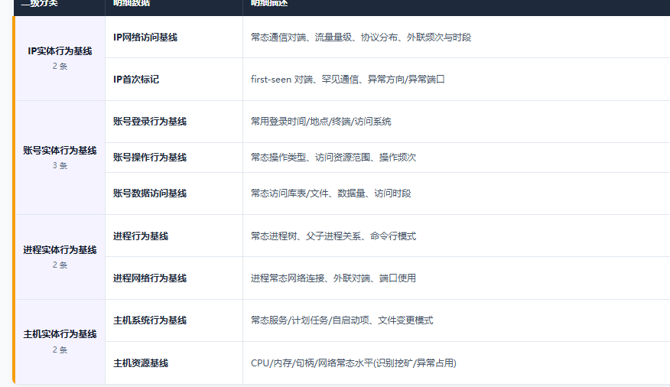Click the 3 条 count under 账号实体行为基线
The width and height of the screenshot is (670, 387).
click(x=60, y=165)
